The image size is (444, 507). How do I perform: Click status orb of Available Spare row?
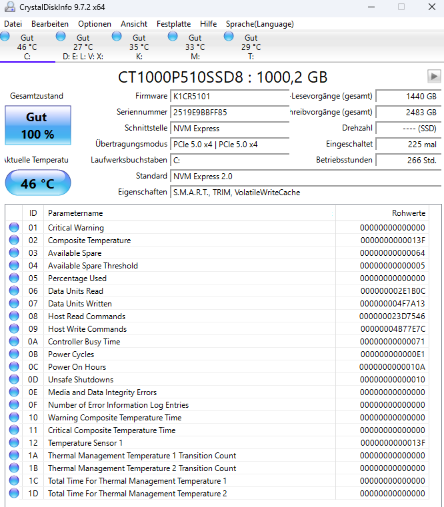(14, 253)
